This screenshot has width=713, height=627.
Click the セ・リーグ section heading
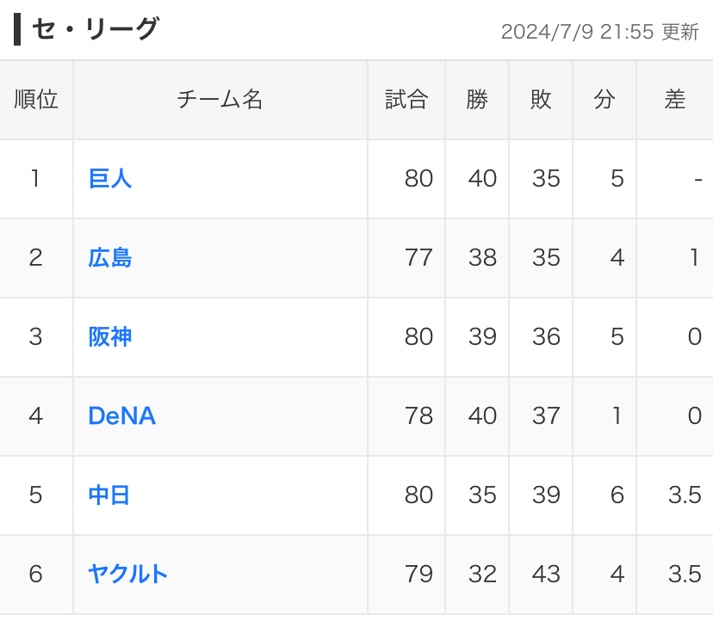click(x=96, y=29)
